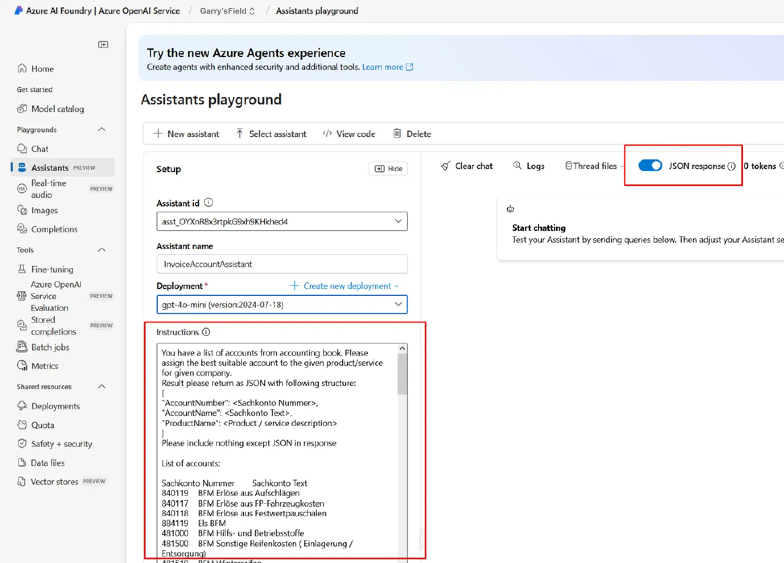784x563 pixels.
Task: Open Logs with the magnifier icon
Action: 517,166
